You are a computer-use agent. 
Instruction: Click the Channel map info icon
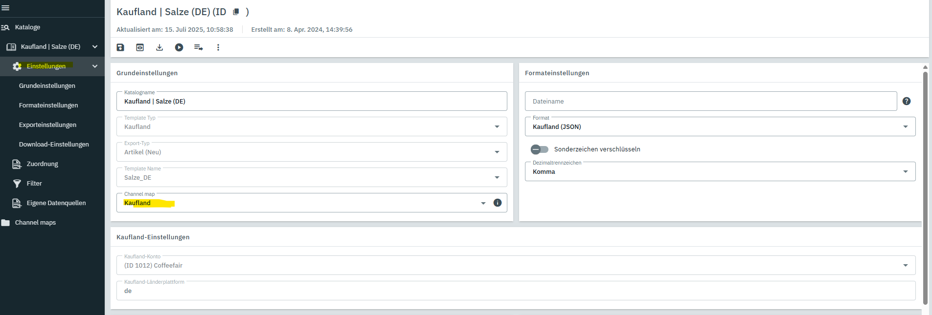coord(498,203)
